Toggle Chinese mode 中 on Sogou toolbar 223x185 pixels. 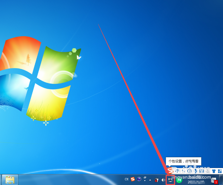(177, 171)
